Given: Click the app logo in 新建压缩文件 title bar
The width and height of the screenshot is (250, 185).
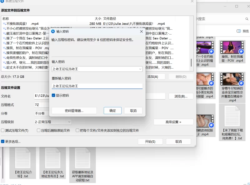Looking at the screenshot, I should click(2, 1).
